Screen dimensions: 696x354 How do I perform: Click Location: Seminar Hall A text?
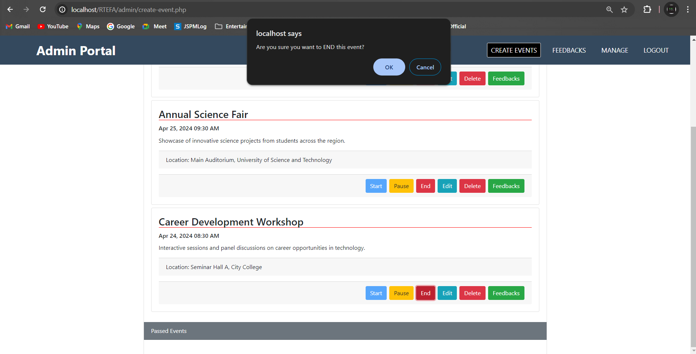[214, 267]
